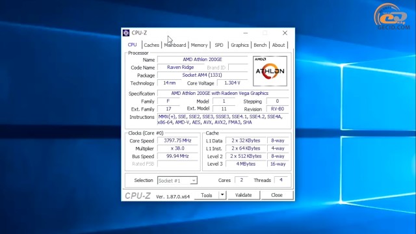
Task: Click the Level 3 16-way value
Action: [278, 164]
